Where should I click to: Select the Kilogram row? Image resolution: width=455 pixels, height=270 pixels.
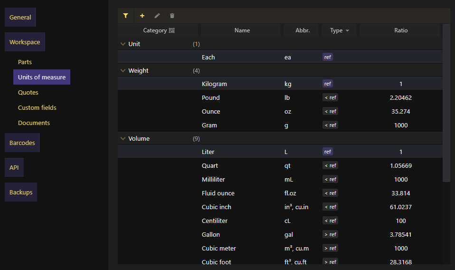coord(280,84)
